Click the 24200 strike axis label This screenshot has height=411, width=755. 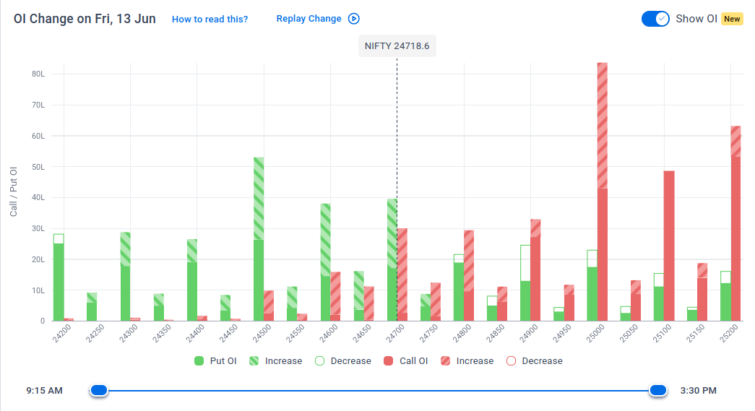click(61, 334)
